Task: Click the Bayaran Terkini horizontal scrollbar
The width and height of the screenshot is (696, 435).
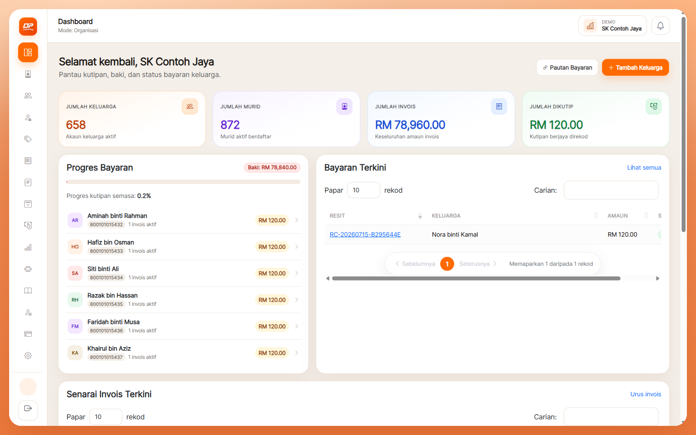Action: tap(476, 278)
